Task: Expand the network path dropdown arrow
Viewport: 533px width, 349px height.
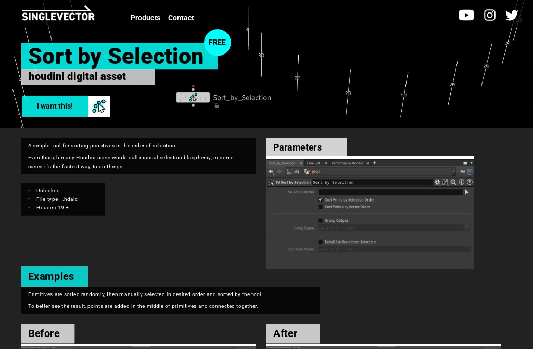Action: point(453,171)
